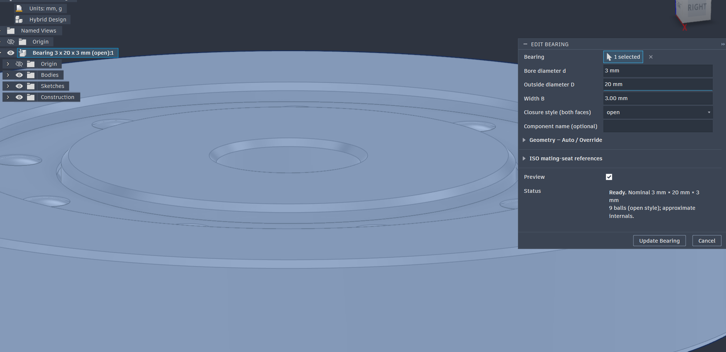
Task: Hide the Sketches folder
Action: [19, 86]
